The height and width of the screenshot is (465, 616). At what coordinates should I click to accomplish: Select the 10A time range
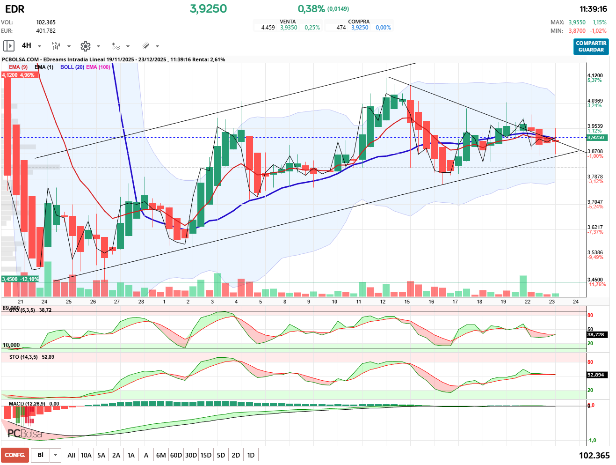tap(86, 455)
